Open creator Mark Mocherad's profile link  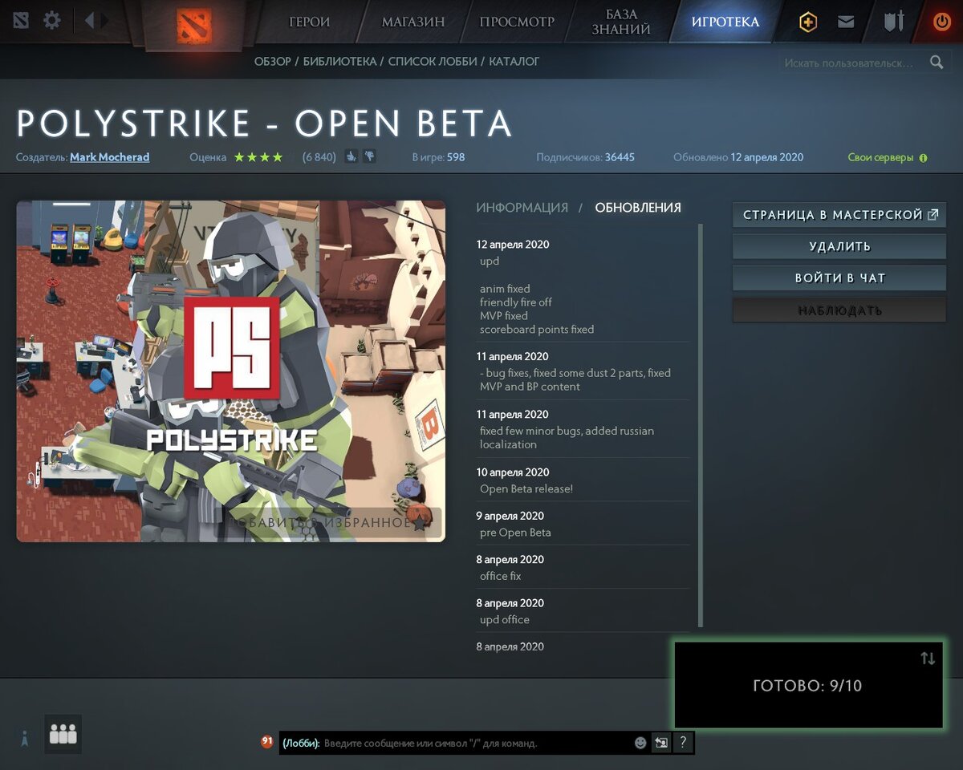110,157
